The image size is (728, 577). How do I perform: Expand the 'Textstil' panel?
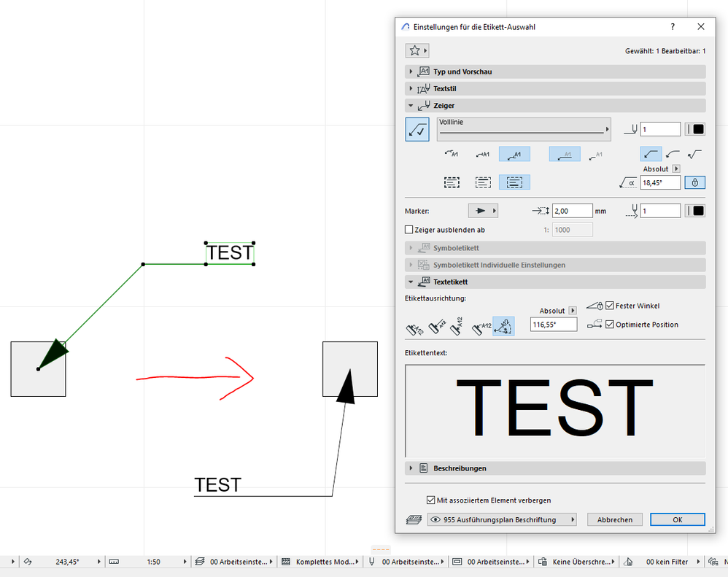click(x=555, y=88)
